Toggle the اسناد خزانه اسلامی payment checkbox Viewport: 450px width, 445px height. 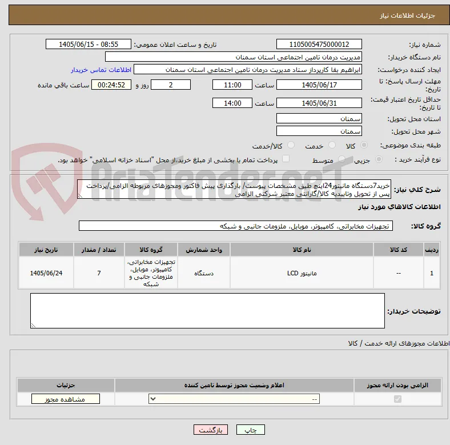tap(286, 159)
